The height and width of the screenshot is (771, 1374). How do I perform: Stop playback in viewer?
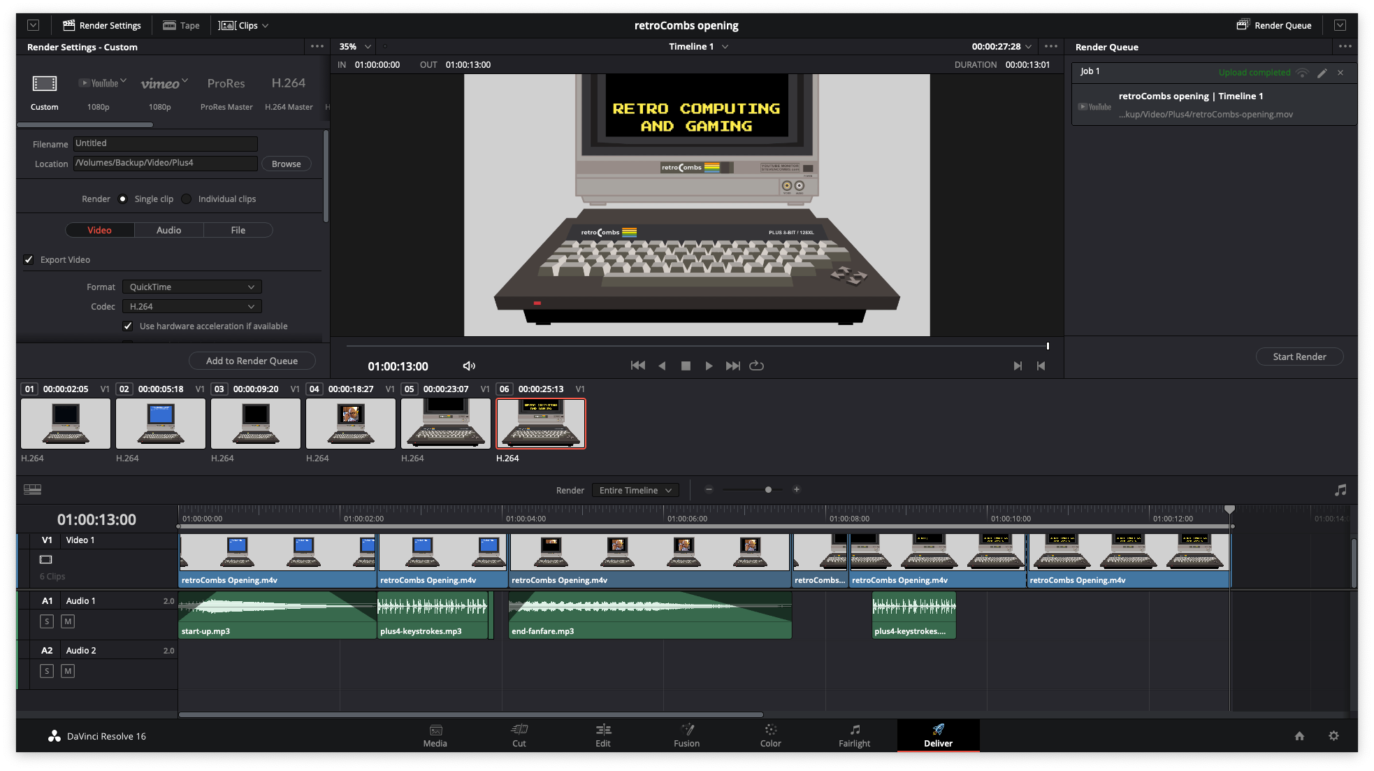coord(686,366)
